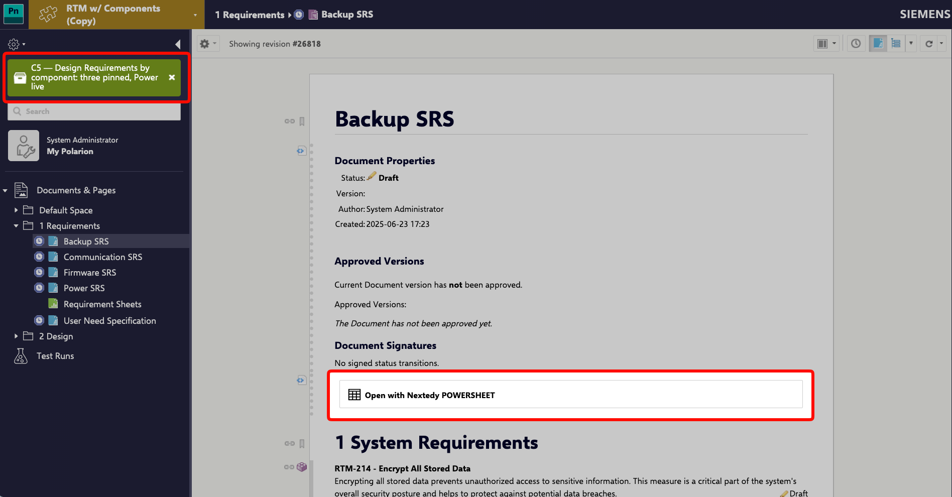Open the view mode dropdown arrow
952x497 pixels.
click(x=911, y=44)
